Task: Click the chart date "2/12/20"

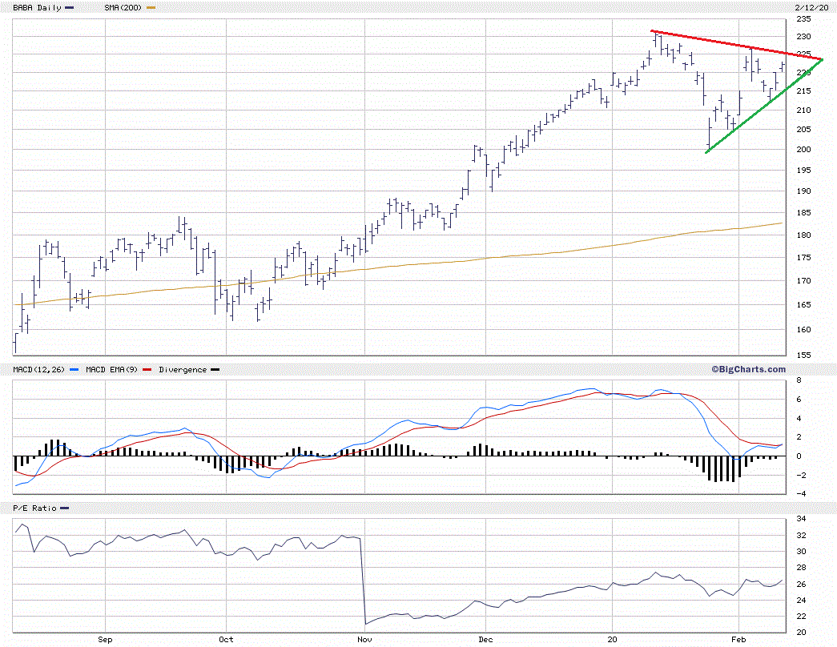Action: [811, 7]
